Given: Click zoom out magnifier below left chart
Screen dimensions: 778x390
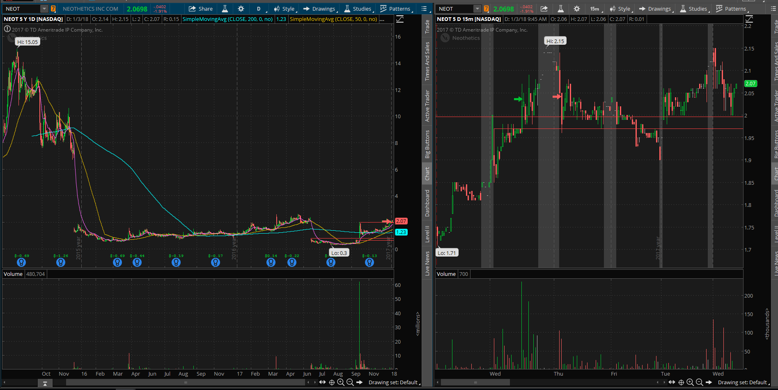Looking at the screenshot, I should [x=350, y=382].
